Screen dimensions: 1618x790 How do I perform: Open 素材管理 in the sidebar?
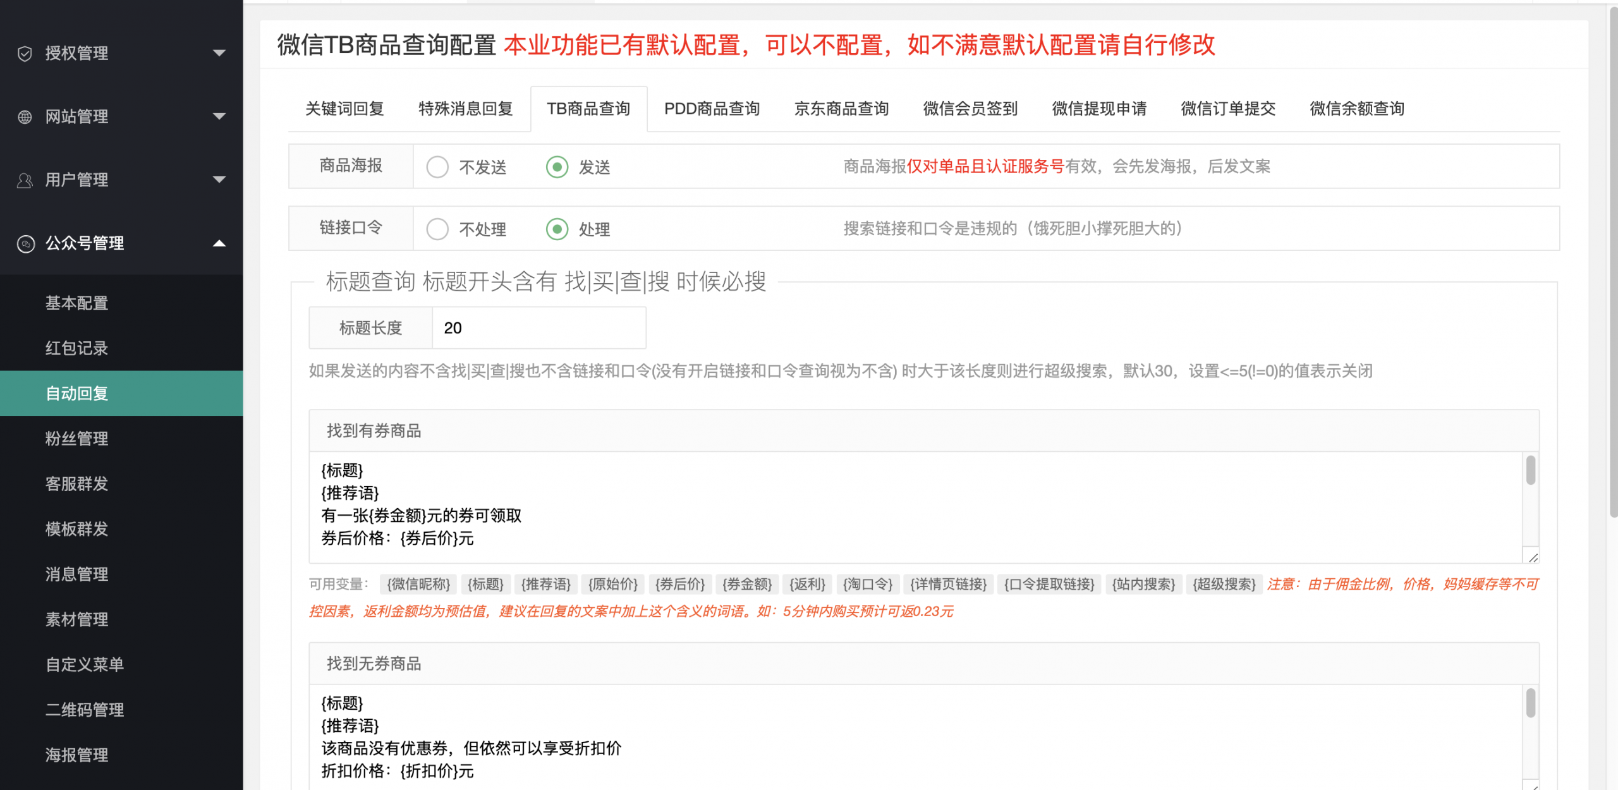(121, 619)
